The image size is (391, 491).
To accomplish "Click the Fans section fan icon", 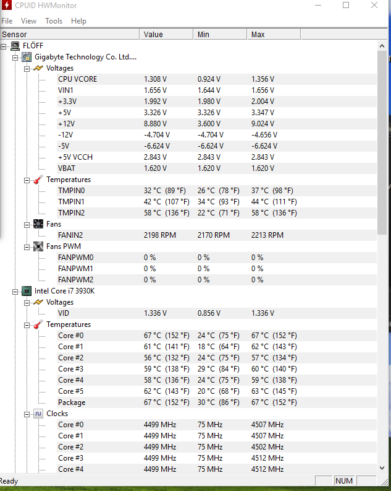I will 38,224.
